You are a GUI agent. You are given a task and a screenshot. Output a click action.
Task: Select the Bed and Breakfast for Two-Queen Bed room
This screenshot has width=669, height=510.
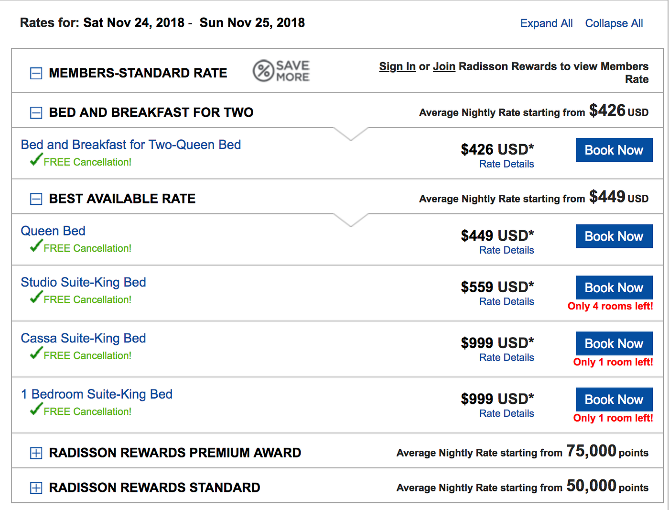tap(130, 144)
